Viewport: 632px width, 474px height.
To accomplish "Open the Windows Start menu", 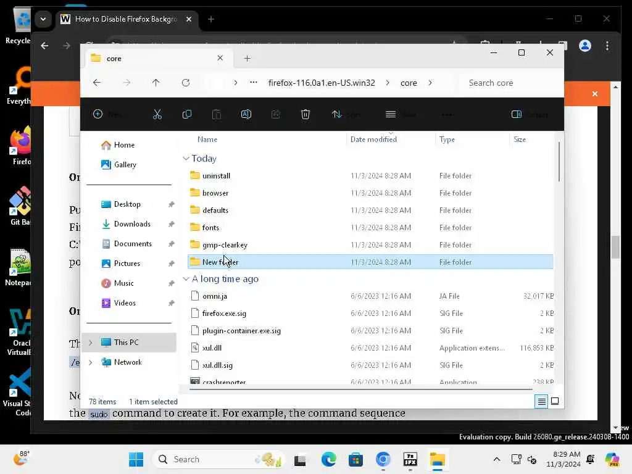I will (x=136, y=459).
